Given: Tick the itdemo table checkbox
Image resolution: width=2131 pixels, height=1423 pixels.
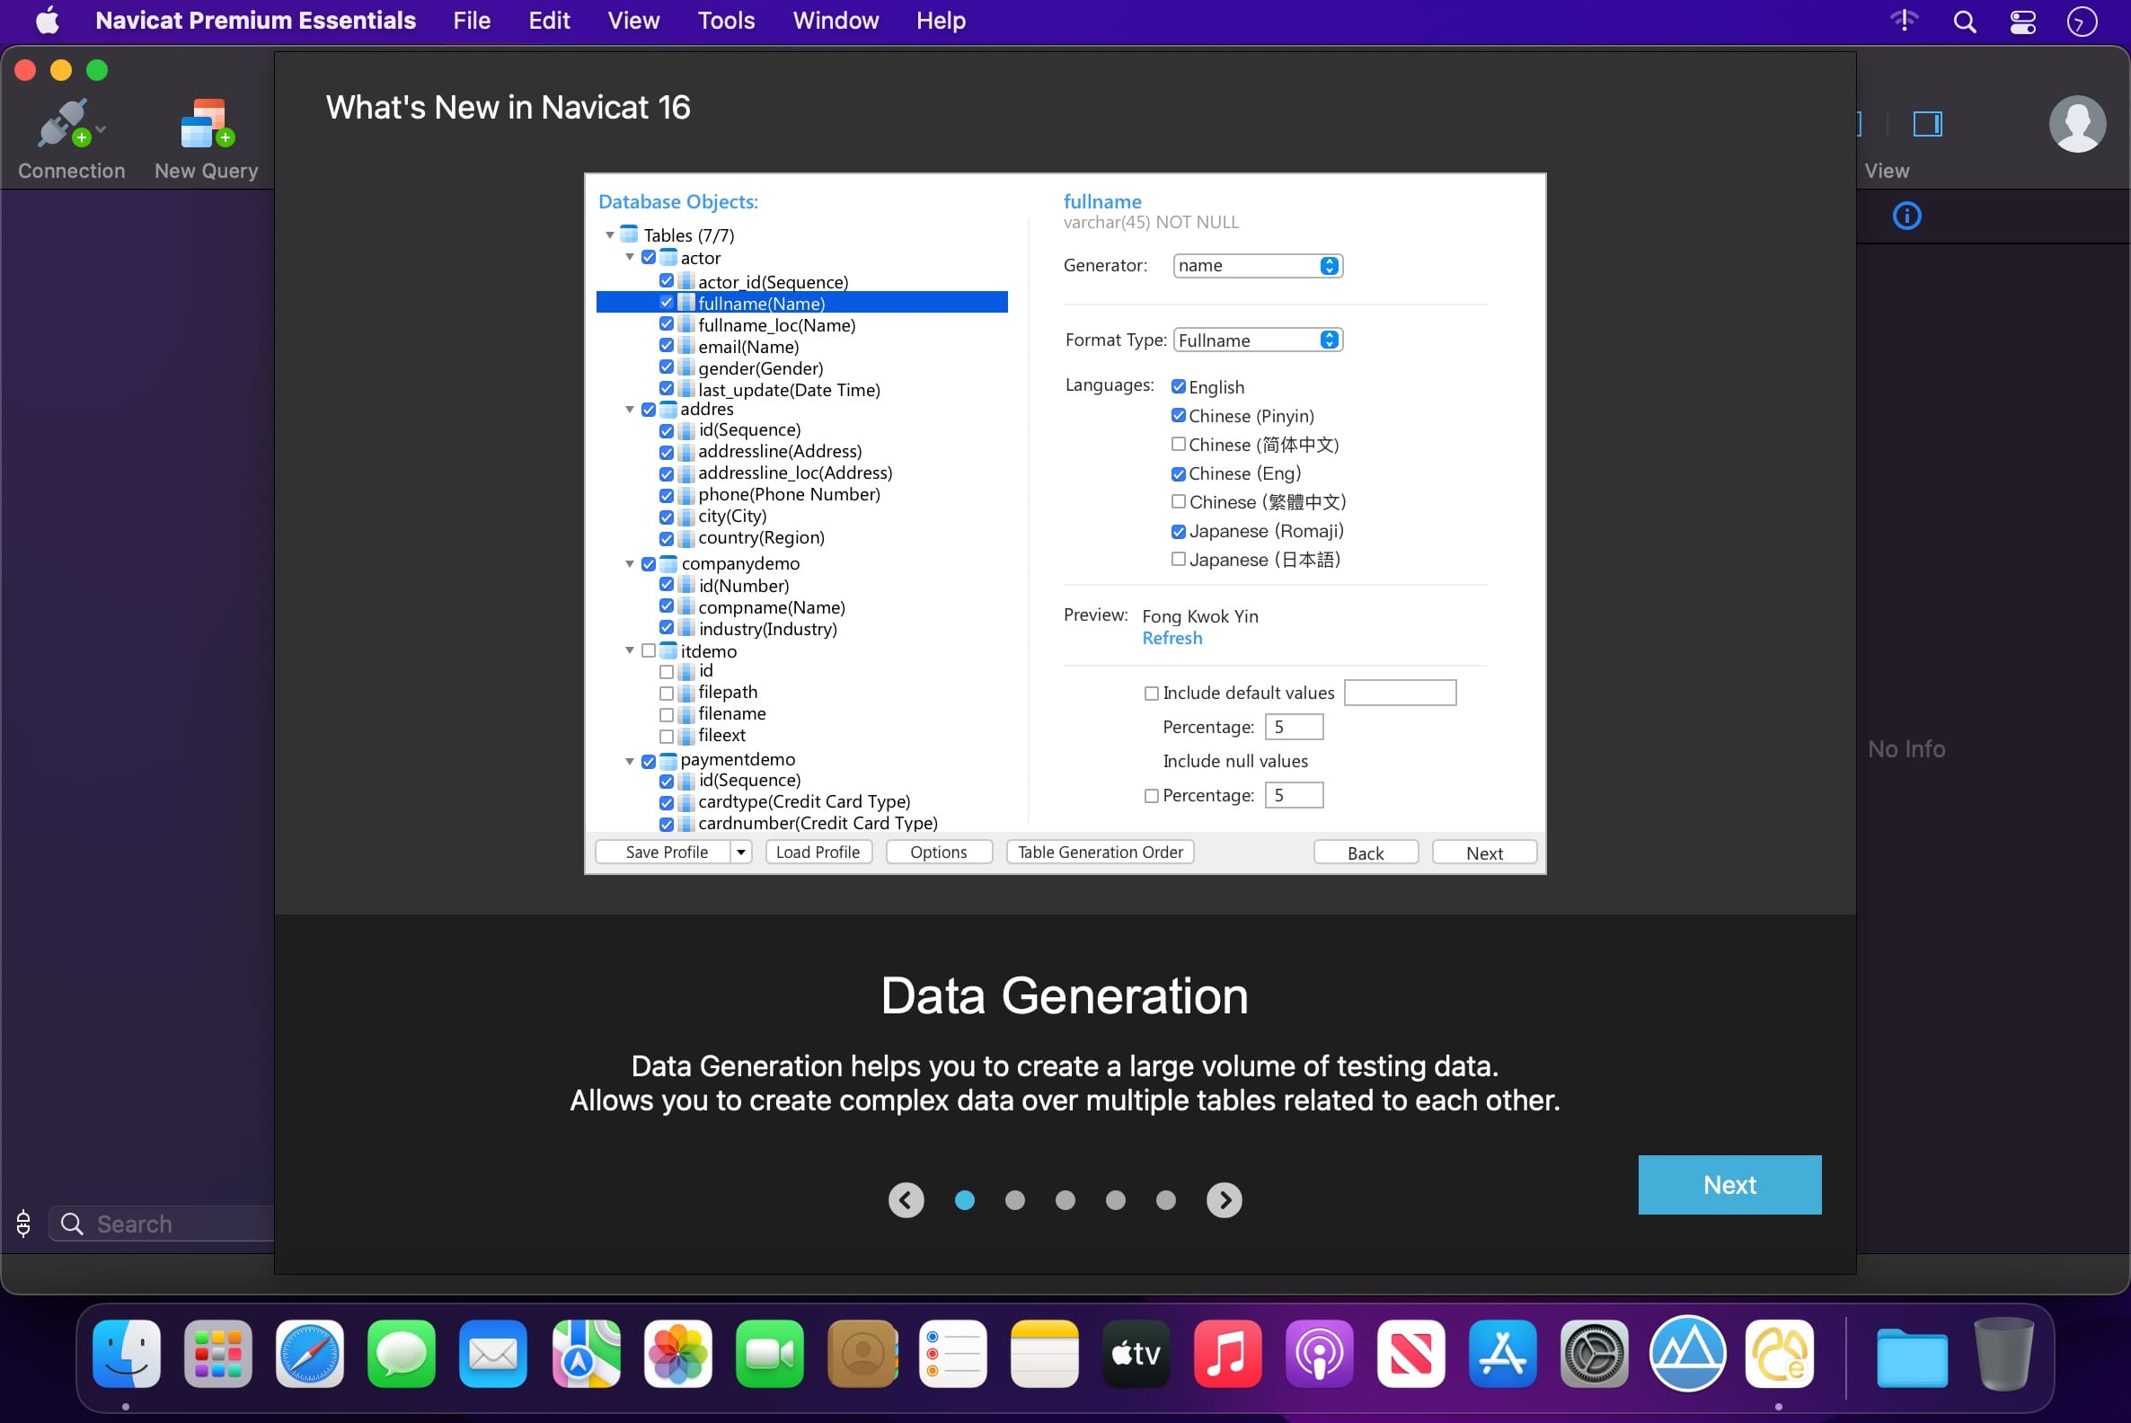Looking at the screenshot, I should [x=648, y=650].
